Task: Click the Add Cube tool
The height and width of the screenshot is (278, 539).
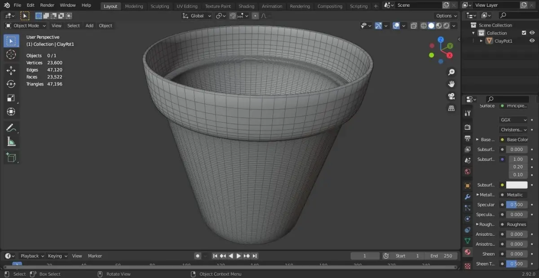Action: pyautogui.click(x=11, y=157)
